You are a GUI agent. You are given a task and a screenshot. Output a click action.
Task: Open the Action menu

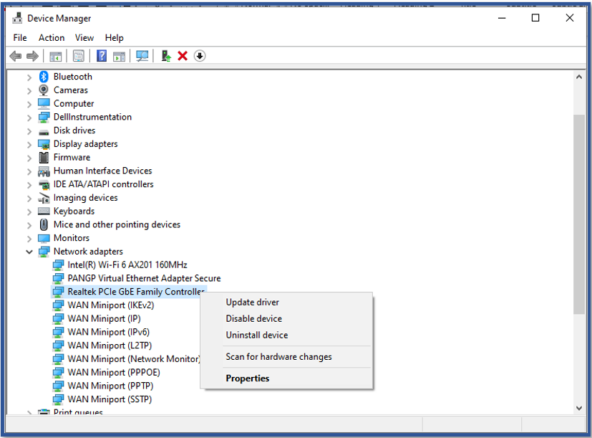point(52,38)
